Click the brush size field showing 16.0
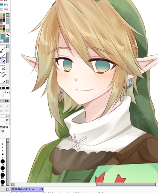This screenshot has width=158, height=193. tap(5, 93)
